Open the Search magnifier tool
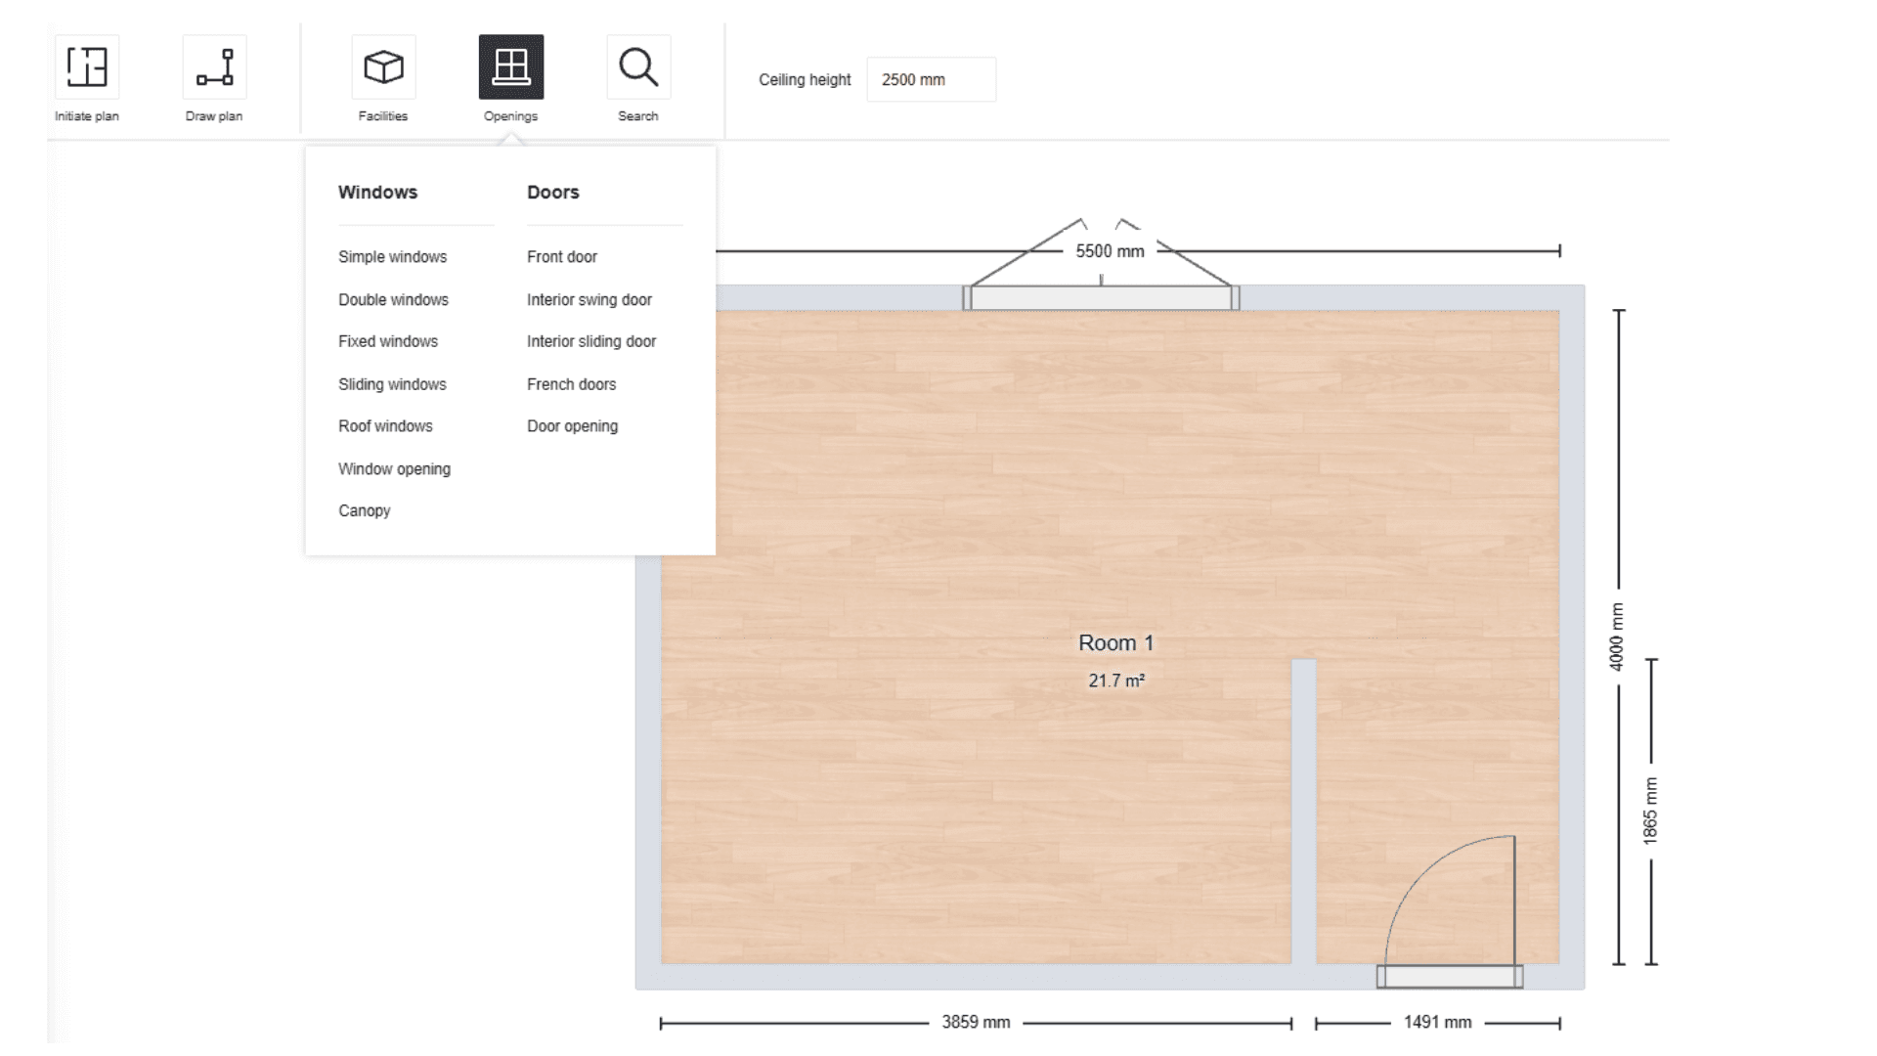1877x1056 pixels. pyautogui.click(x=638, y=67)
